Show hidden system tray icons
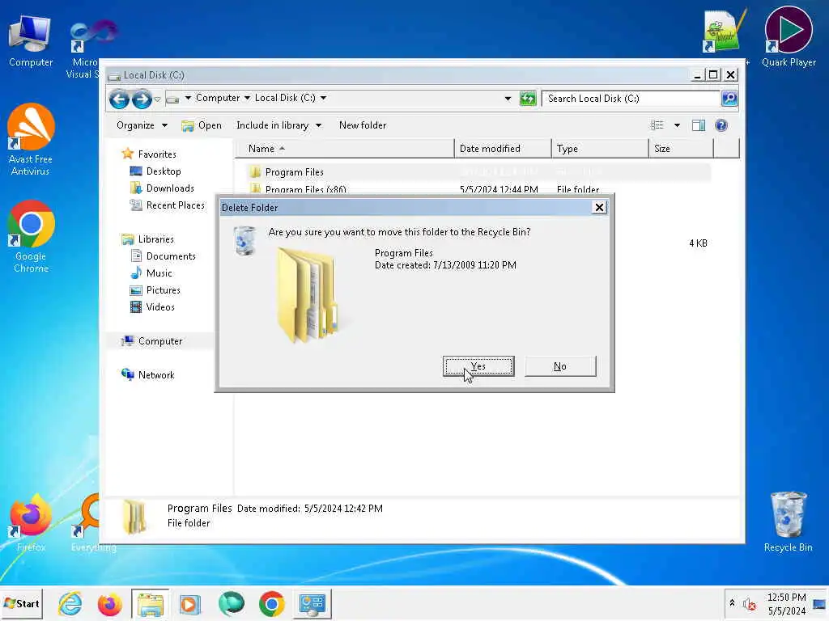This screenshot has width=829, height=621. [x=732, y=602]
